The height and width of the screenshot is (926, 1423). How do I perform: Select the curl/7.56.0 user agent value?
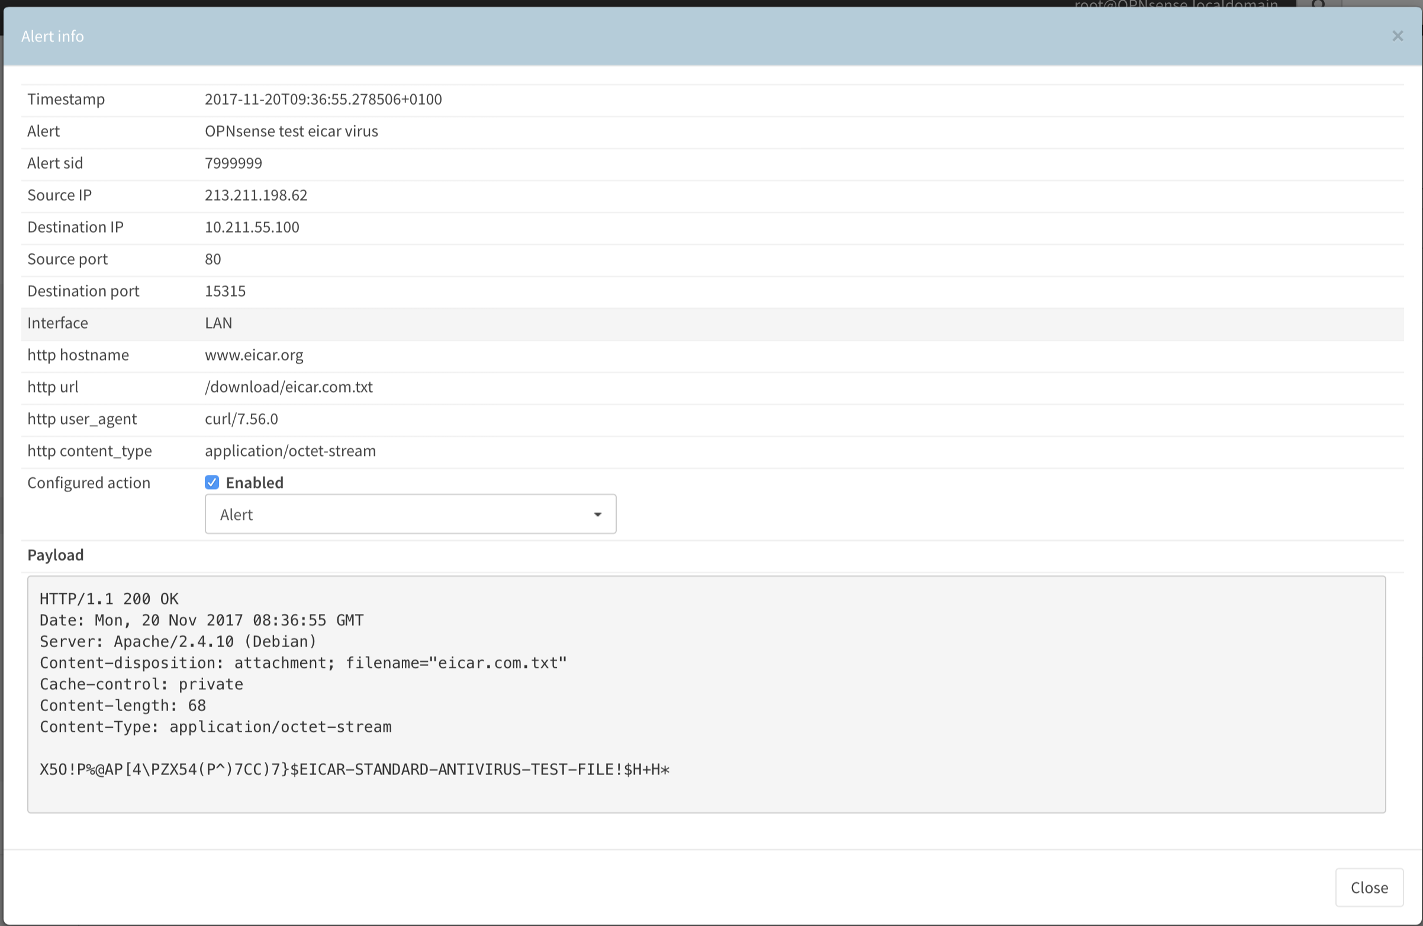[241, 419]
